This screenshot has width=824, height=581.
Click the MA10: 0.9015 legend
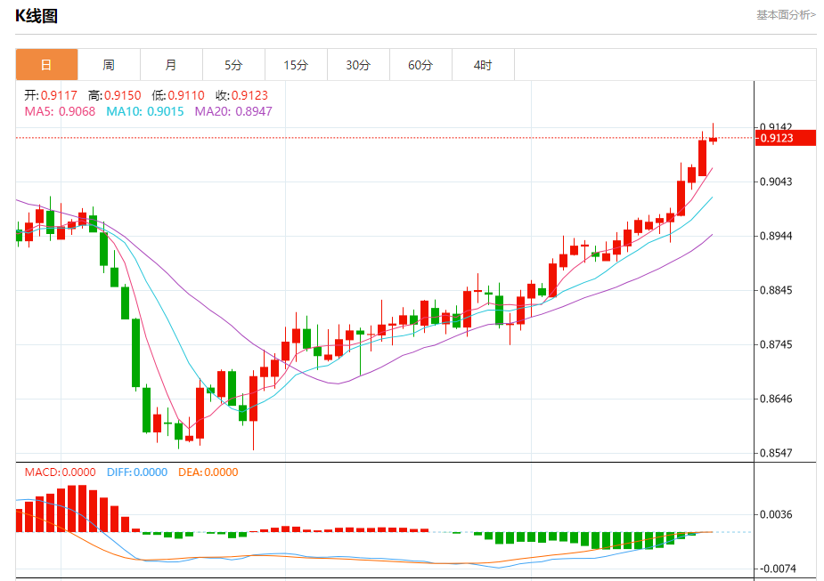(x=145, y=111)
